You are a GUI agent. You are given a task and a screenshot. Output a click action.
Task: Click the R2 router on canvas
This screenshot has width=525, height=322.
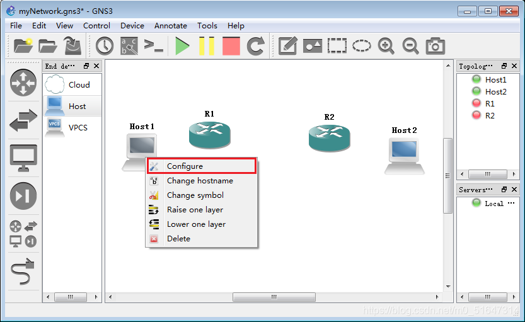(x=330, y=137)
